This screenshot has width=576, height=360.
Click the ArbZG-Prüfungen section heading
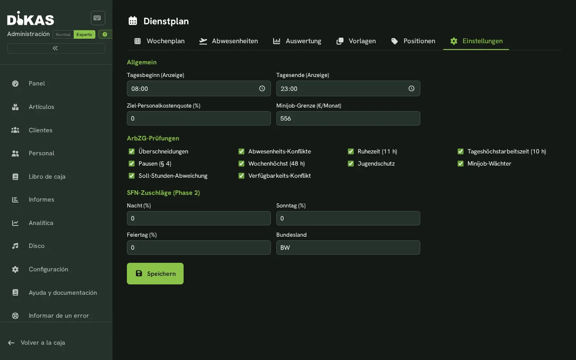[153, 138]
